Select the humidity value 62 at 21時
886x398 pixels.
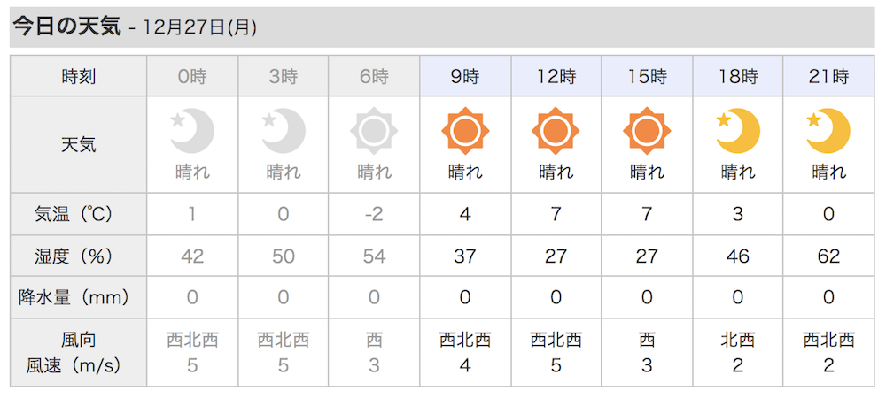[x=828, y=256]
